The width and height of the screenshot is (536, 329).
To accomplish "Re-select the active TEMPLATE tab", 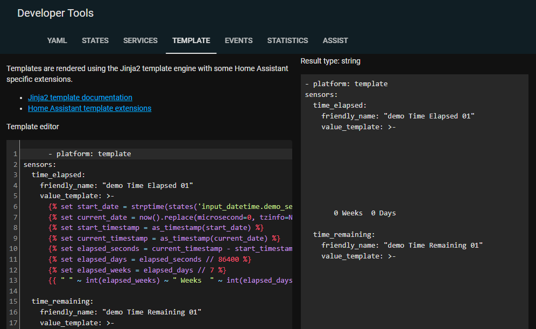I will click(x=191, y=40).
